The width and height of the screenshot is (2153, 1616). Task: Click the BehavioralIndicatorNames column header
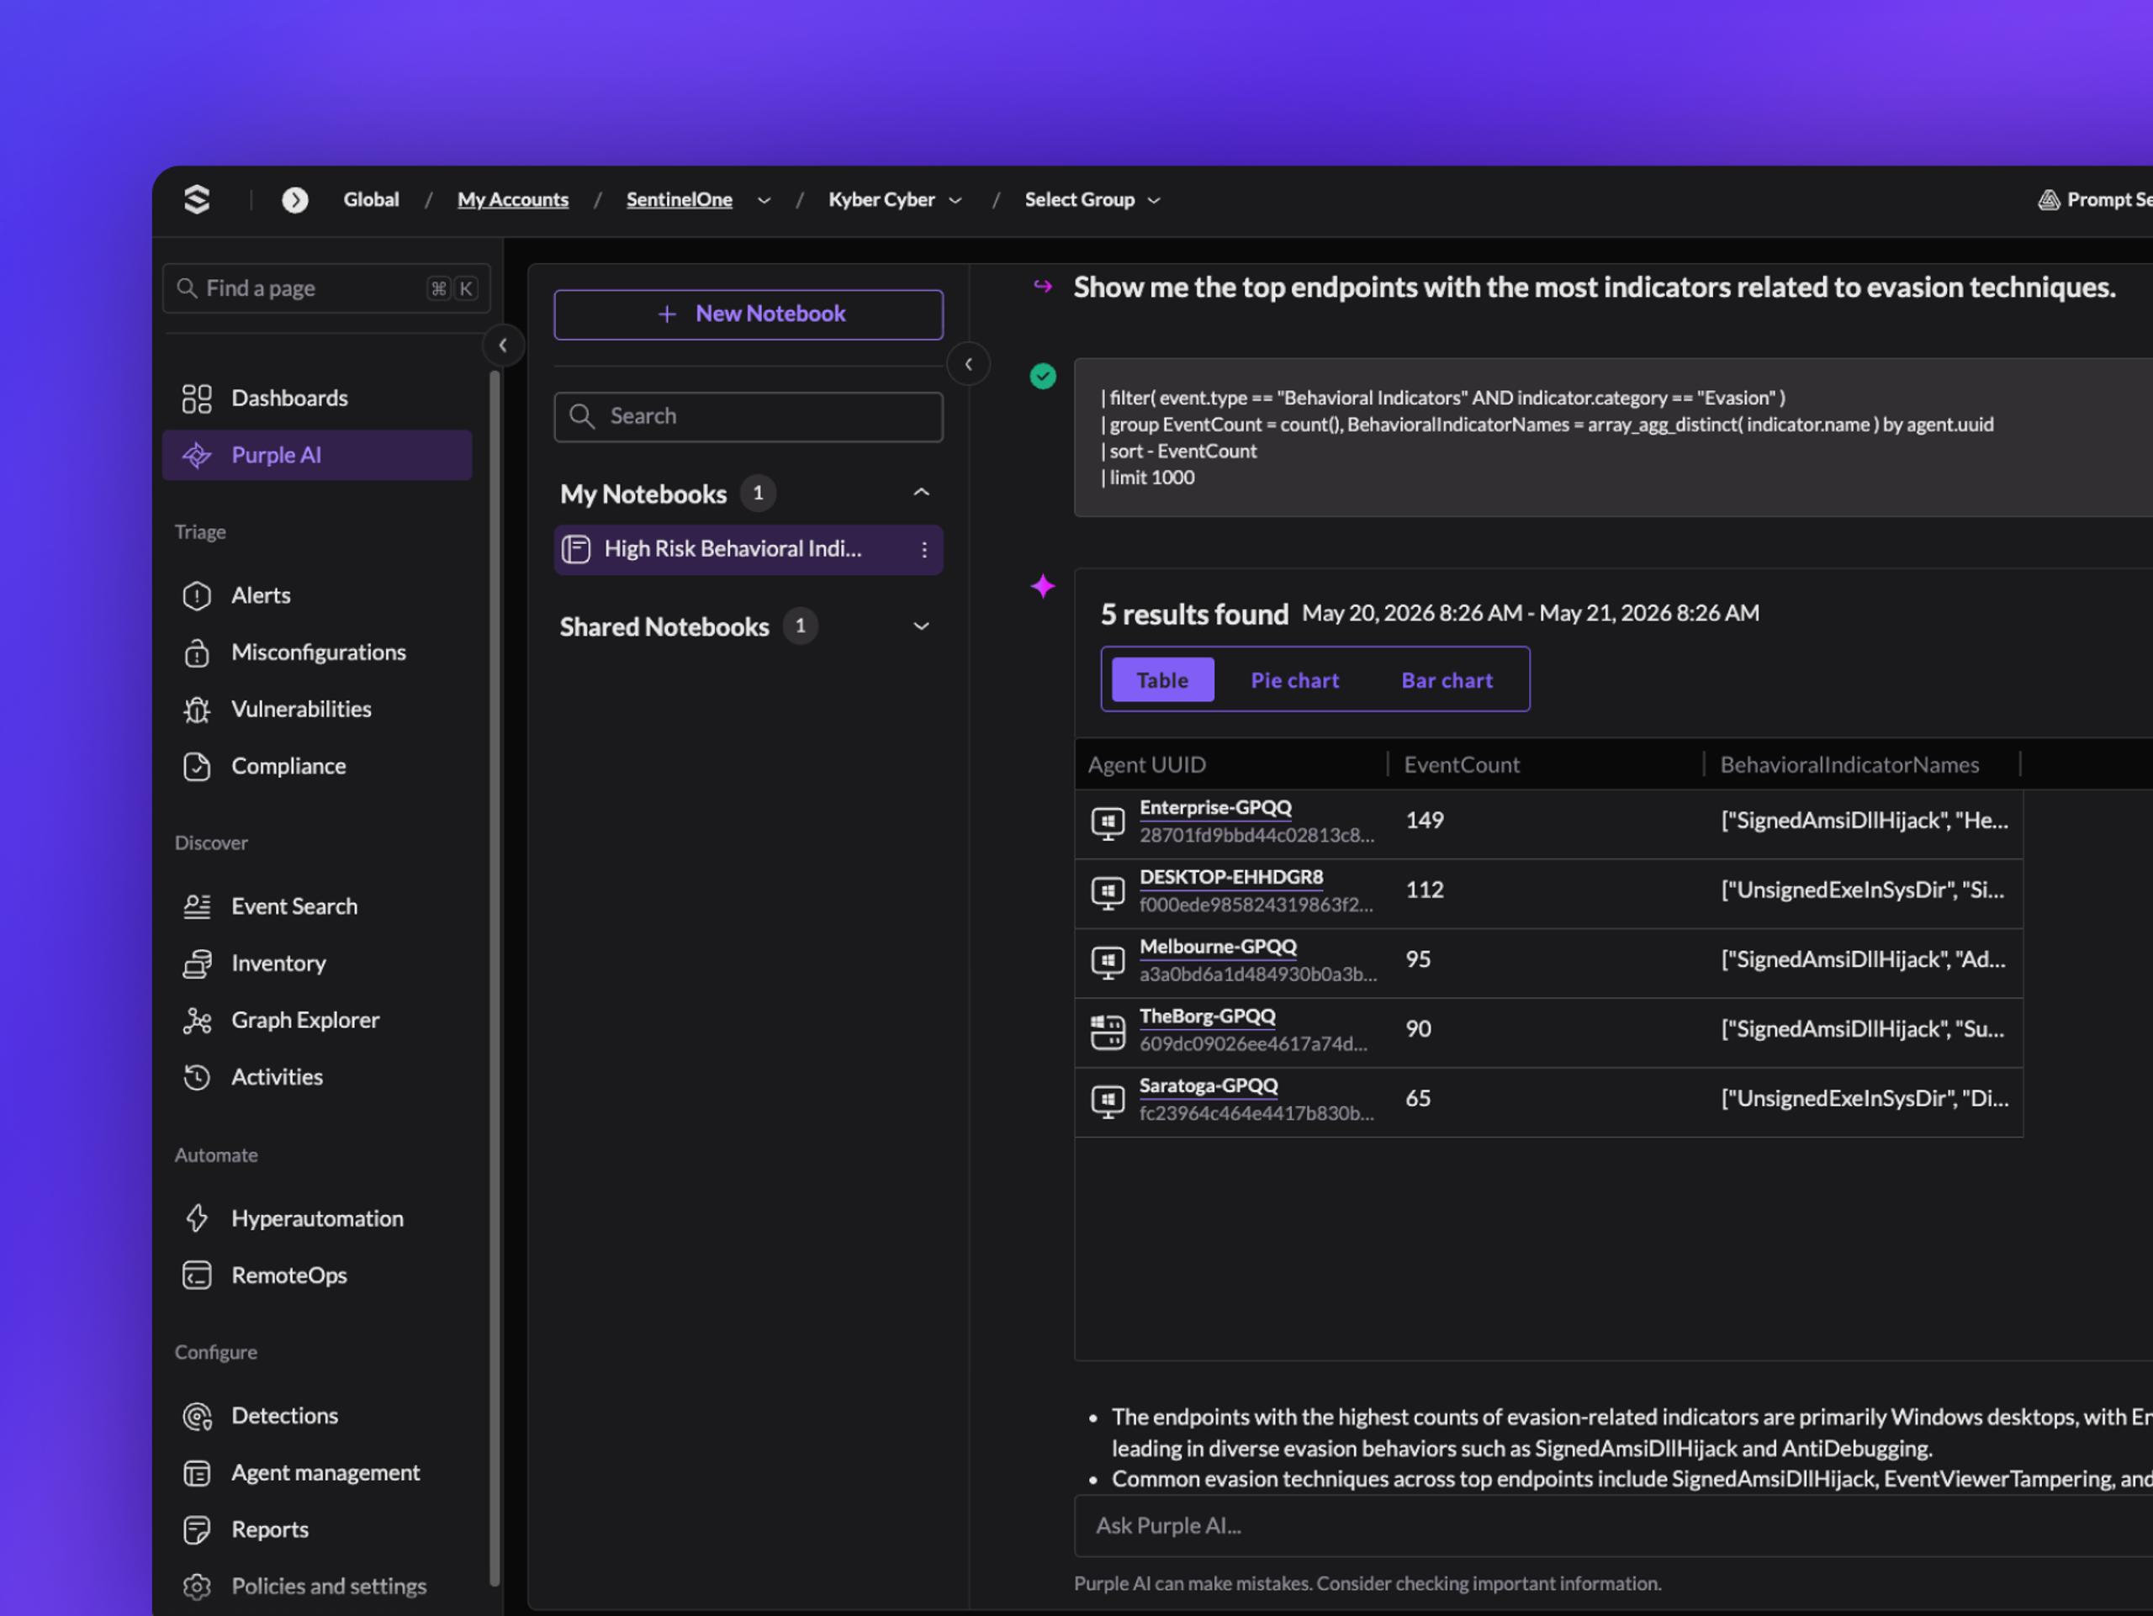1849,765
